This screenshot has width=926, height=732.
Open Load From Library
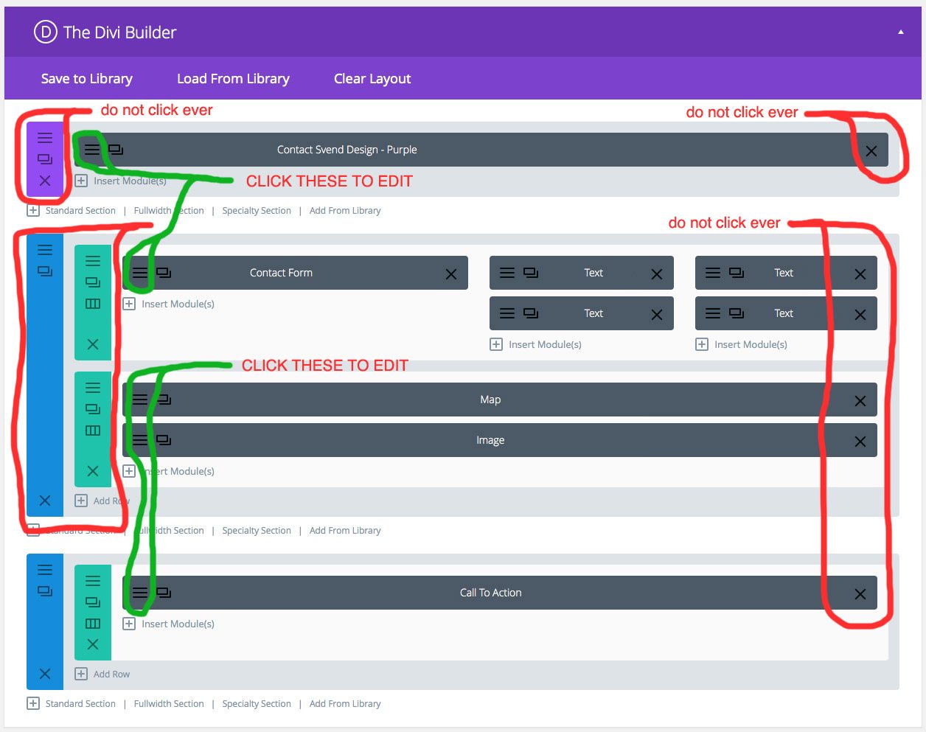pyautogui.click(x=233, y=79)
